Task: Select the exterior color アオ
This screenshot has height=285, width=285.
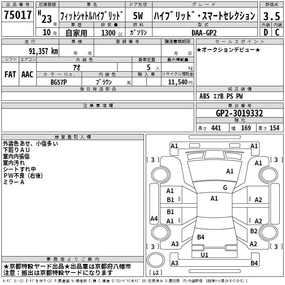Action: 77,67
